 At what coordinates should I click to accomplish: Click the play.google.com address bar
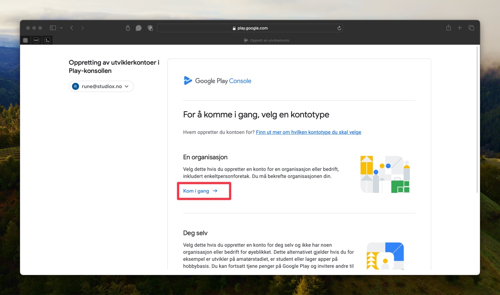point(250,28)
